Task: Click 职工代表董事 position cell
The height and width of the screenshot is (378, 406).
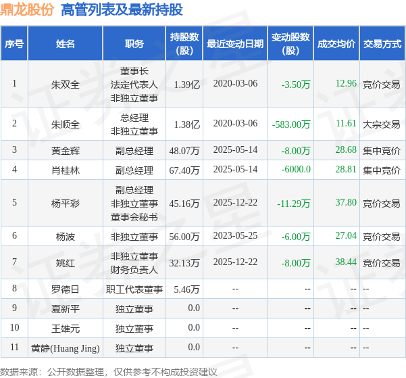Action: point(134,289)
